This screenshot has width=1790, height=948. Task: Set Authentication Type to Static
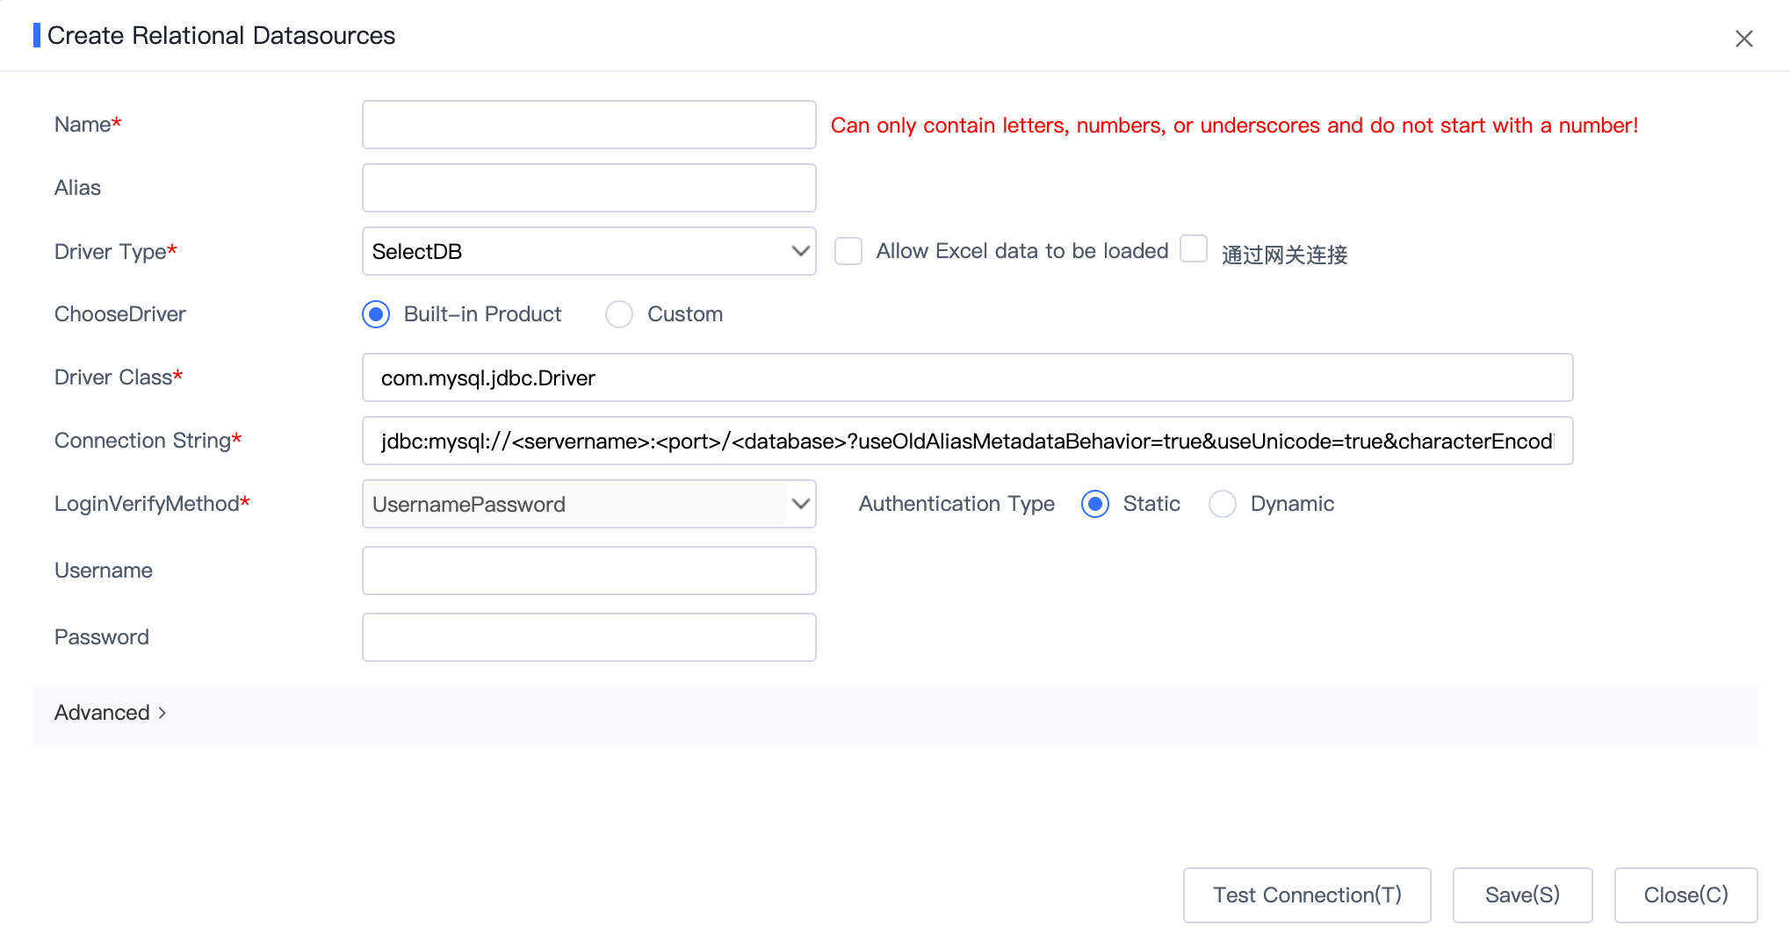[1094, 504]
